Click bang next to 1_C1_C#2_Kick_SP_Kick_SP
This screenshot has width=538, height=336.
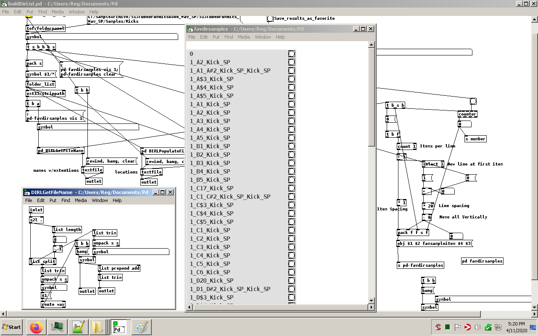point(292,197)
